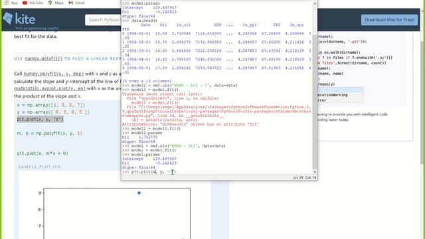This screenshot has width=425, height=239.
Task: Click the Ln: 39 Col: 14 status indicator
Action: tap(305, 177)
